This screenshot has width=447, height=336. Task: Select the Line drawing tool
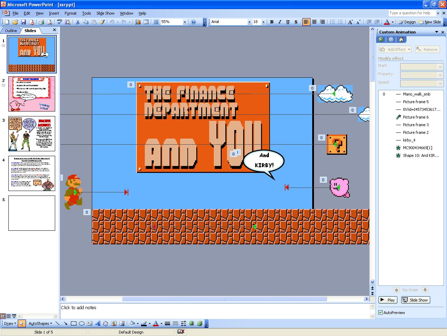[58, 323]
